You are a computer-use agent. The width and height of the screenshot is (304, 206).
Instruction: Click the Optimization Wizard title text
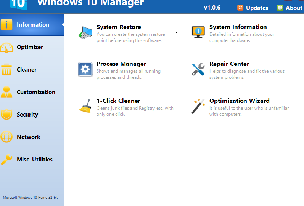[x=239, y=101]
